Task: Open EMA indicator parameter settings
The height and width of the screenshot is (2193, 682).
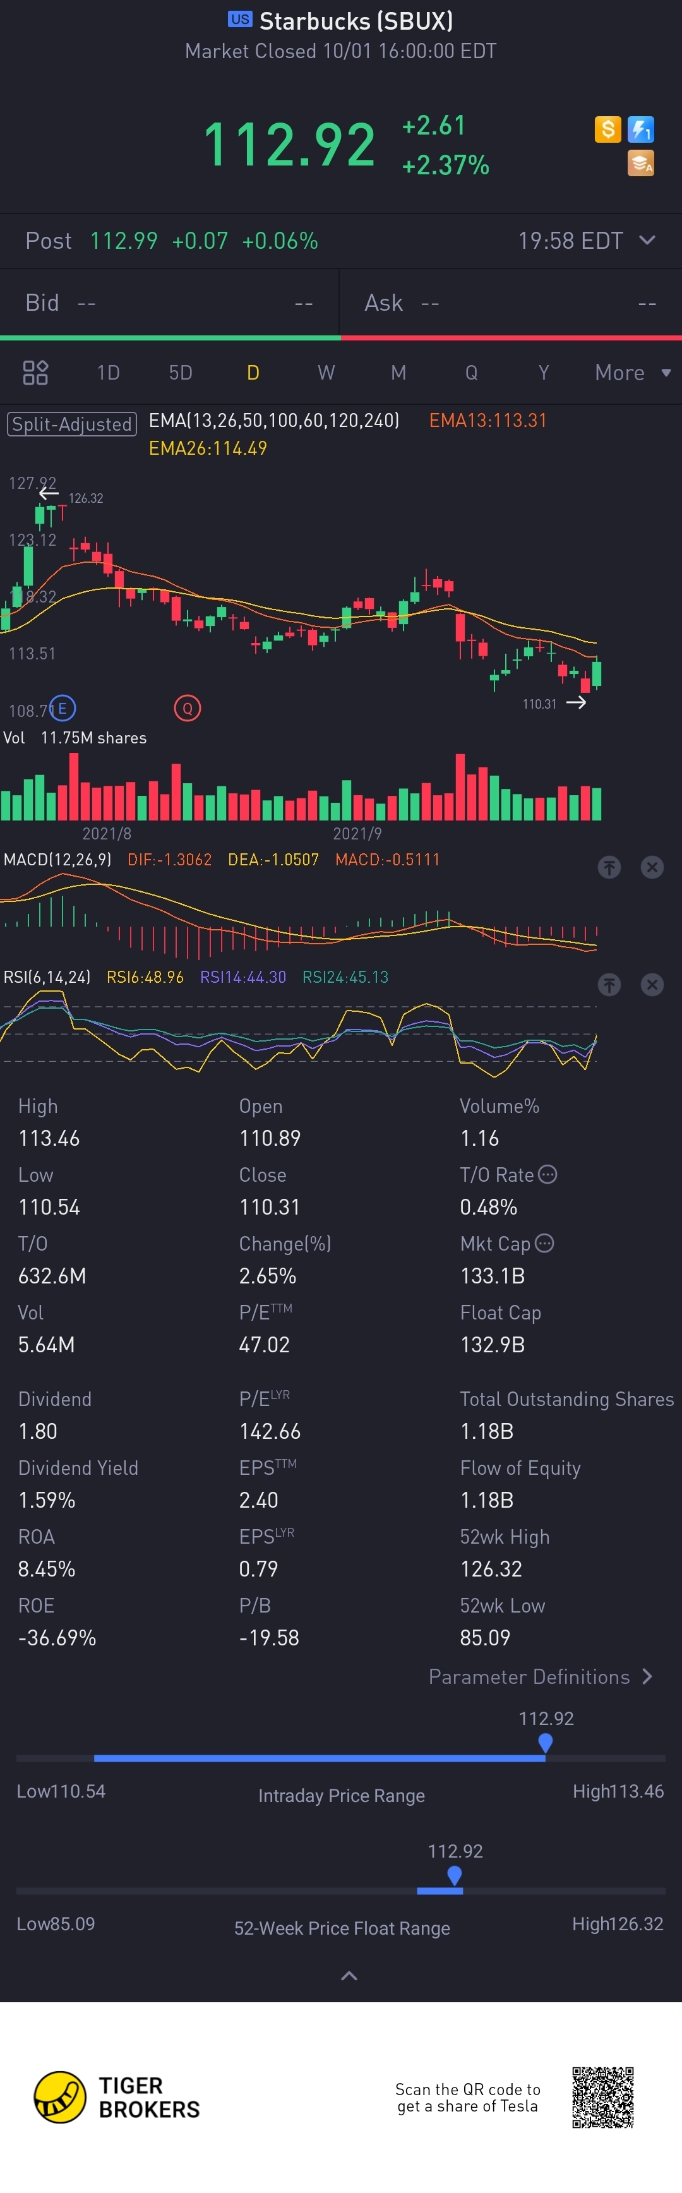Action: (274, 421)
